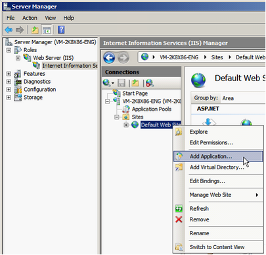Image resolution: width=266 pixels, height=255 pixels.
Task: Open the Create New Connection dropdown arrow
Action: point(113,83)
